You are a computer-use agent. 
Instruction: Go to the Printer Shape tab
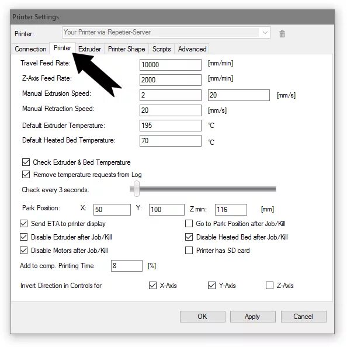(x=127, y=49)
